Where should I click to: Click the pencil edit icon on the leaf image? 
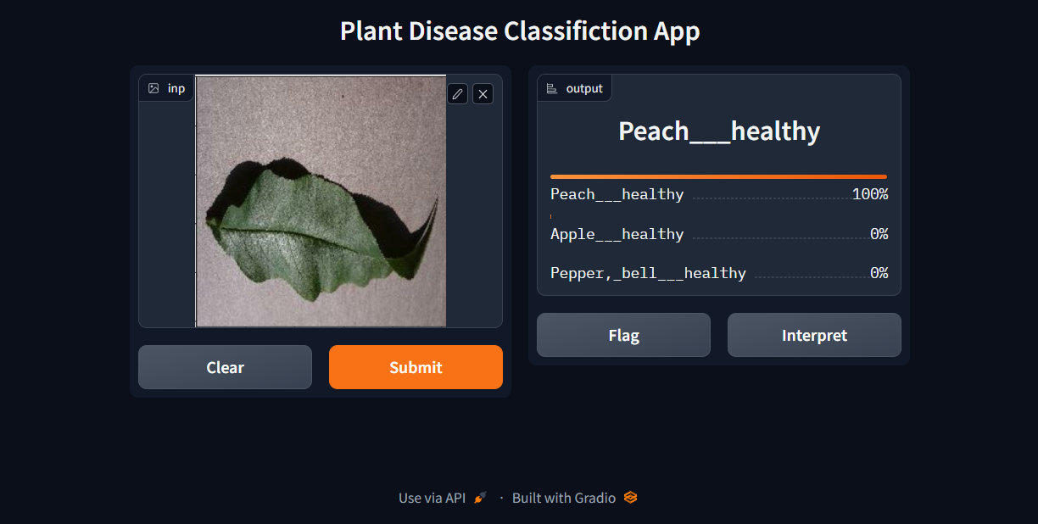click(x=457, y=93)
